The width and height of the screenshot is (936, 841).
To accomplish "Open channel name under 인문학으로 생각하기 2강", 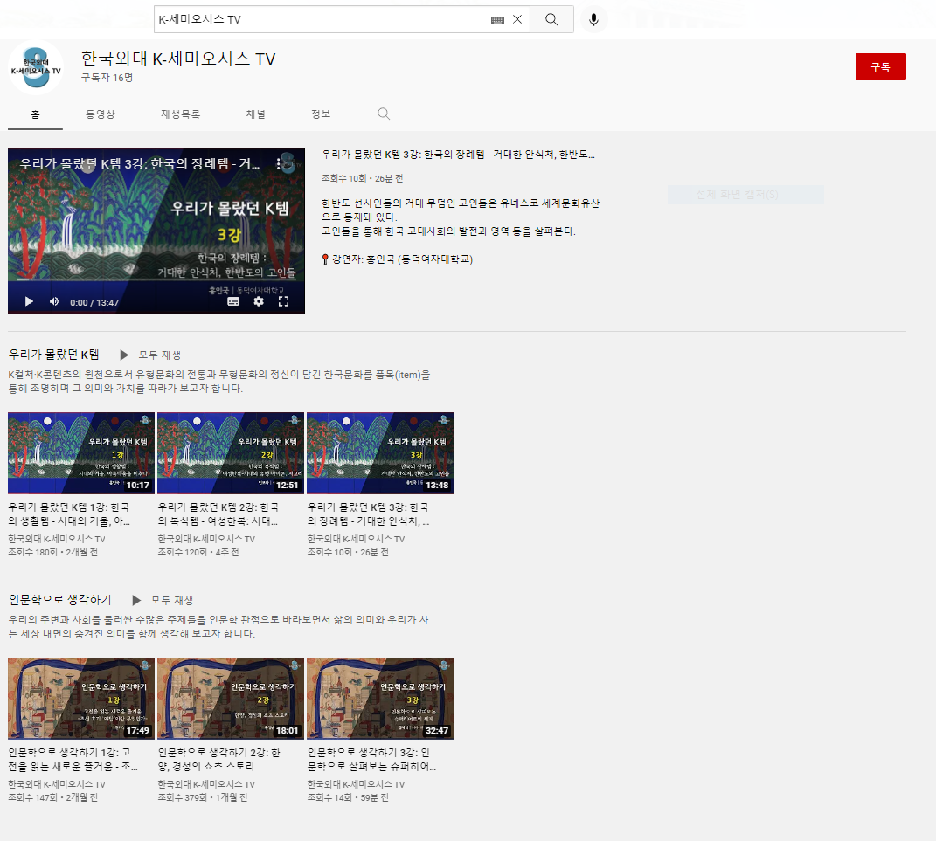I will (206, 784).
